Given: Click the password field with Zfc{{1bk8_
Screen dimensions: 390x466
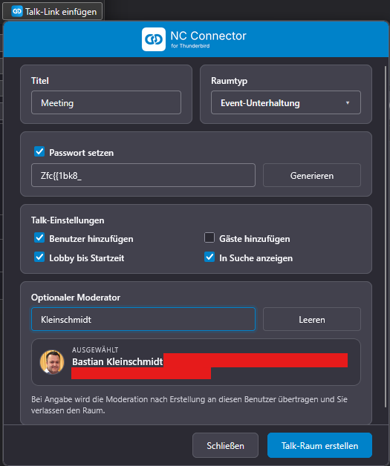Looking at the screenshot, I should 143,175.
